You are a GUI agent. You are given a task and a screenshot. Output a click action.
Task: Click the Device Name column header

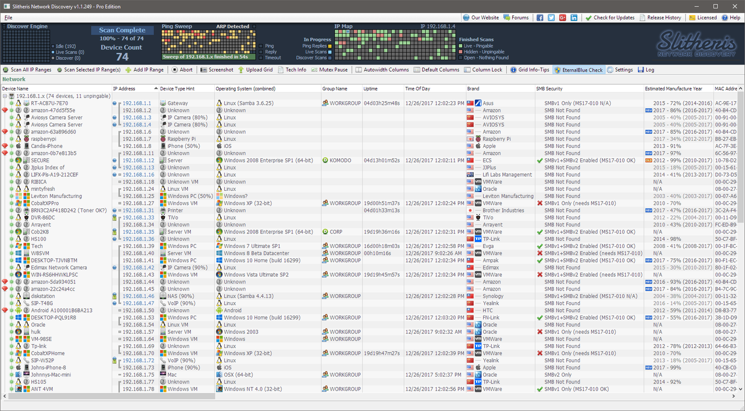[x=56, y=88]
